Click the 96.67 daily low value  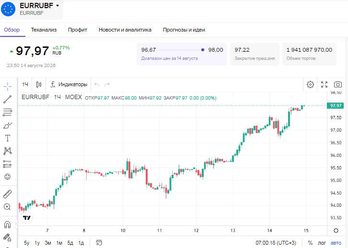click(149, 50)
